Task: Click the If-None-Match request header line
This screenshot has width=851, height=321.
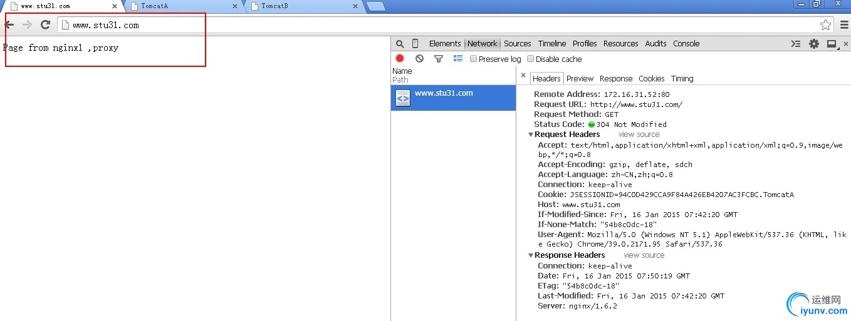Action: [x=597, y=225]
